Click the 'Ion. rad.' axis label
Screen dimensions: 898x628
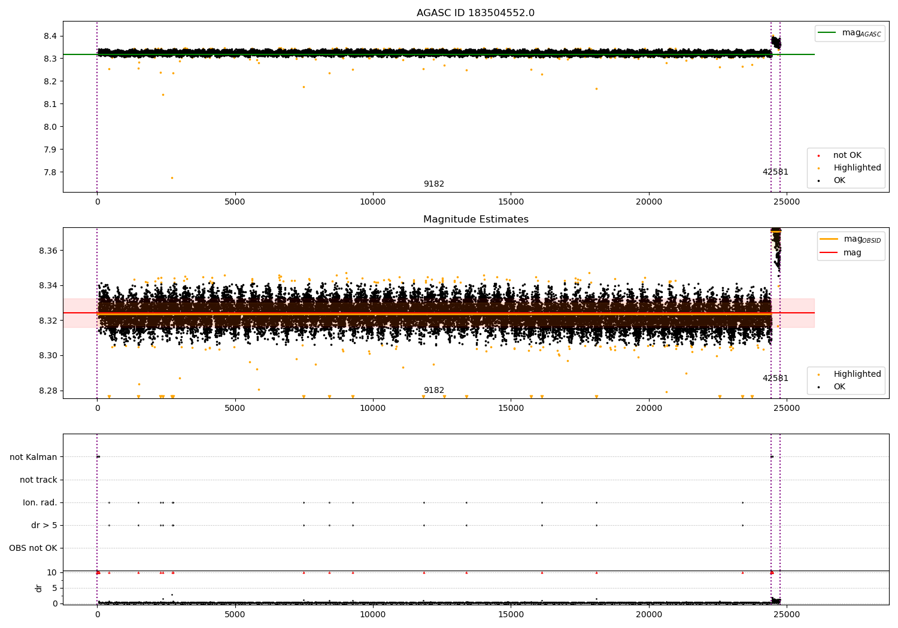40,503
